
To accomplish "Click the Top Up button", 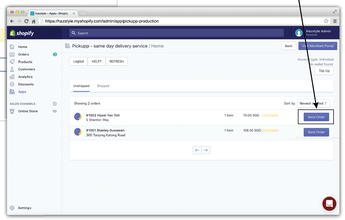I will pos(324,71).
